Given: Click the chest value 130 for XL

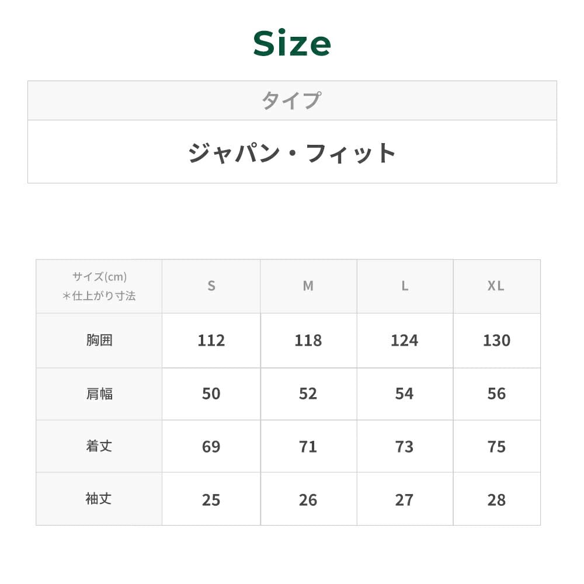Looking at the screenshot, I should (x=496, y=340).
